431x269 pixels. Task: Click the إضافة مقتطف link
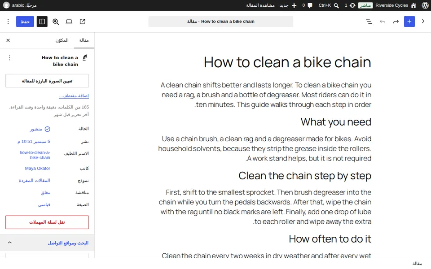pos(74,96)
